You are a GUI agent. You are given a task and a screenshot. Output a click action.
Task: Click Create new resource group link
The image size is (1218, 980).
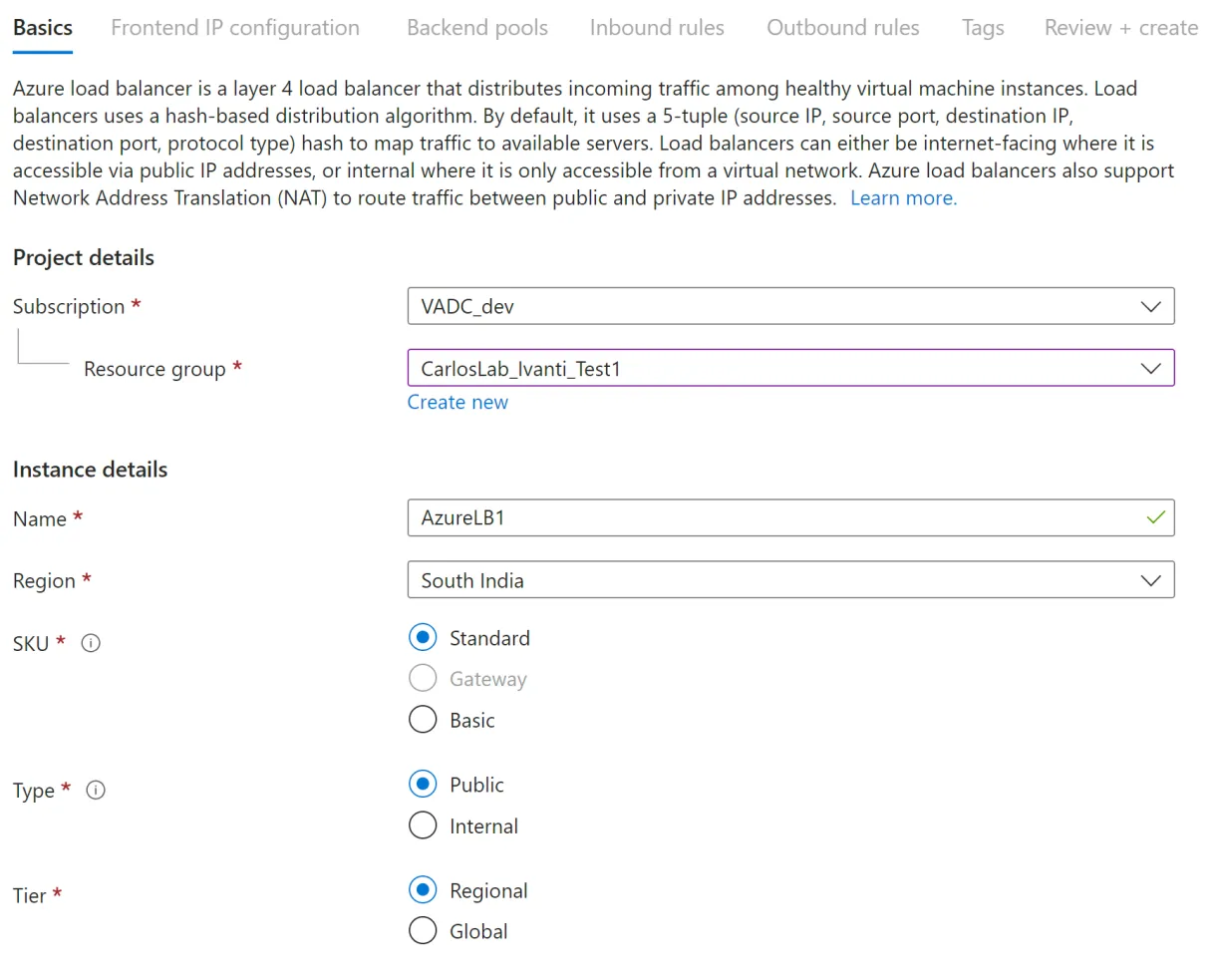(457, 402)
